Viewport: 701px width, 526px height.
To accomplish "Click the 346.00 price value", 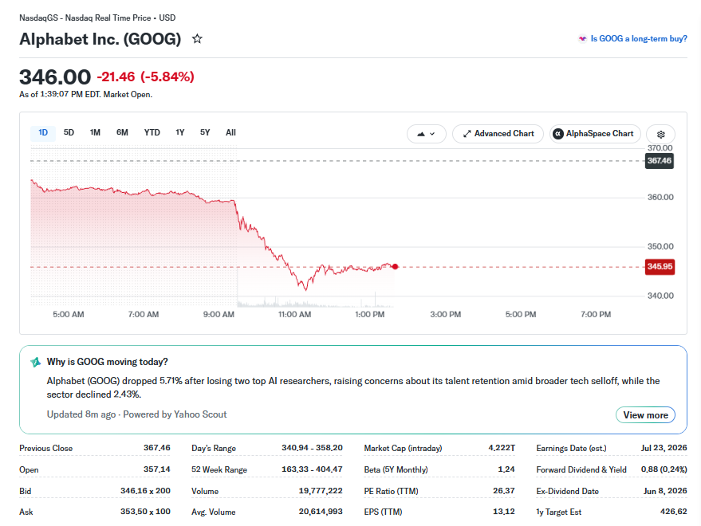I will point(55,77).
